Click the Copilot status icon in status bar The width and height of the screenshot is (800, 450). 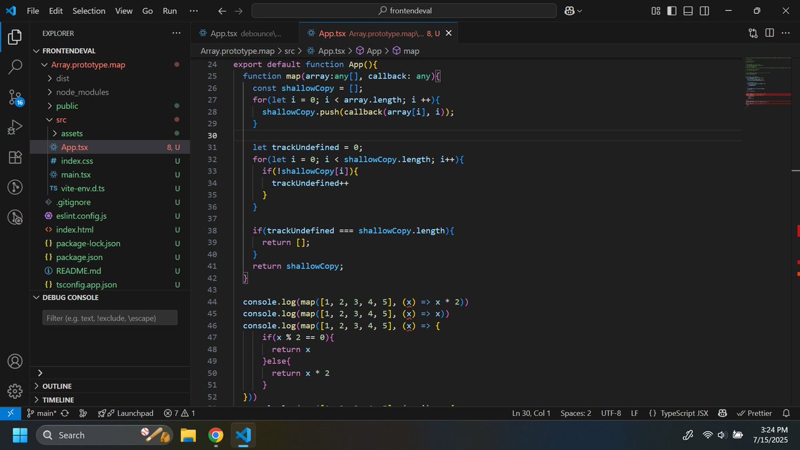click(722, 413)
